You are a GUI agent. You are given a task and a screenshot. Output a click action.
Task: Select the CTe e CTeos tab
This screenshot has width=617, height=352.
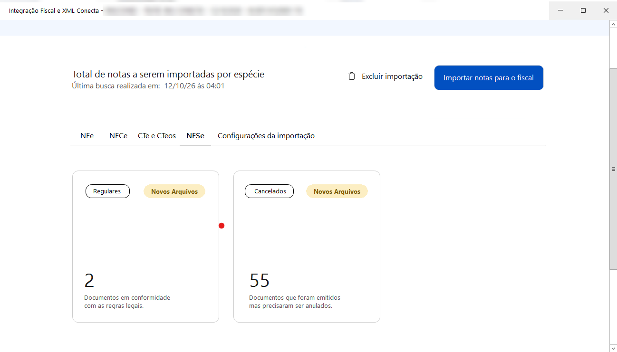[x=157, y=136]
